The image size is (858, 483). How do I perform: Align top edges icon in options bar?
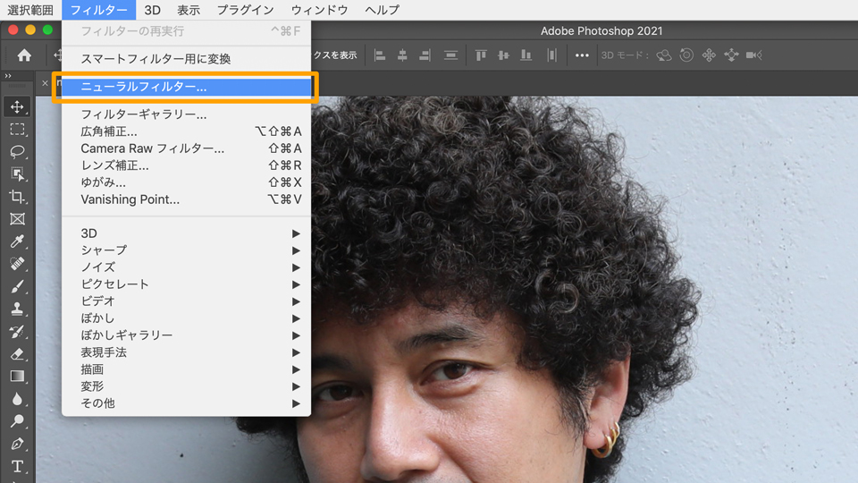coord(481,55)
